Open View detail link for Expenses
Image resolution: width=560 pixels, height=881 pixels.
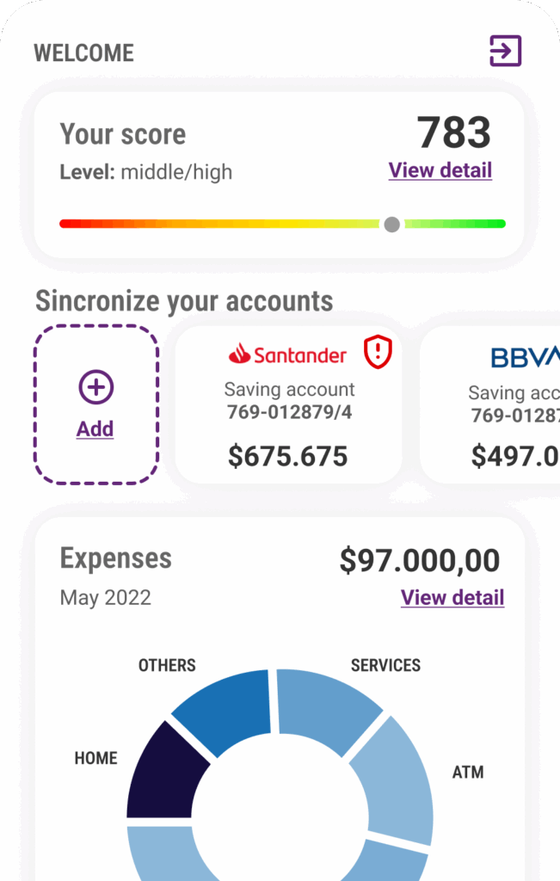point(452,597)
